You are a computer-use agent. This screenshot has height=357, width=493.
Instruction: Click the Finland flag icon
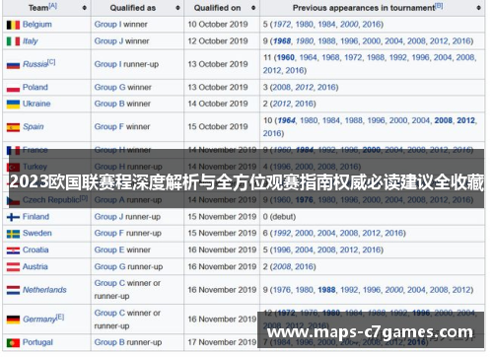13,217
